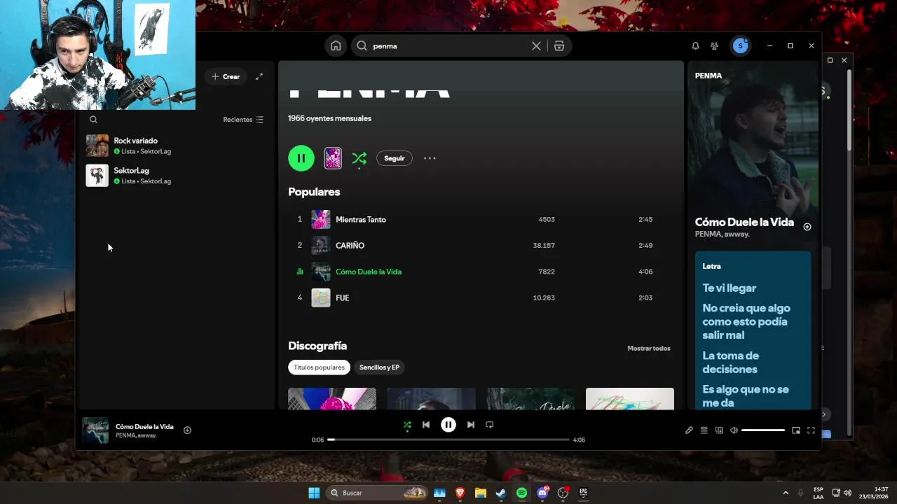Open friend activity icon
Screen dimensions: 897x504
(x=714, y=45)
